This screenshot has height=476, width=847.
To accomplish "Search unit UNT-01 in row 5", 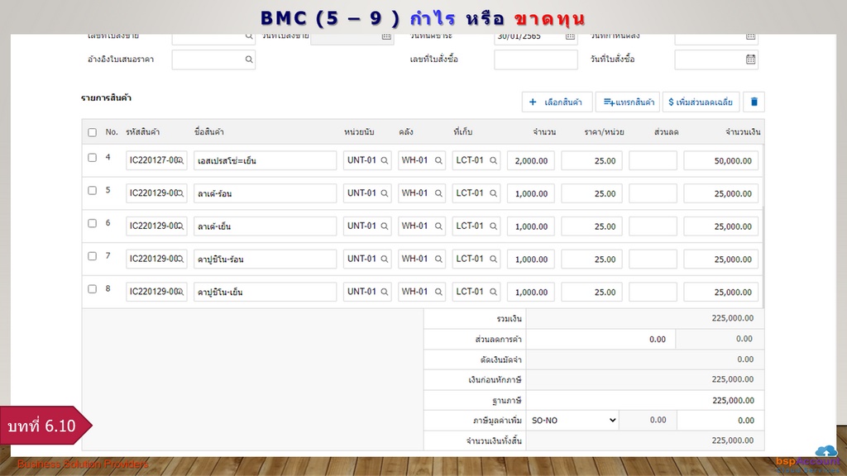I will (x=384, y=193).
